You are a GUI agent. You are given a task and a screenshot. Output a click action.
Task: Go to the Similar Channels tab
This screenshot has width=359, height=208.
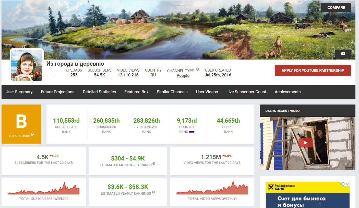[x=172, y=92]
